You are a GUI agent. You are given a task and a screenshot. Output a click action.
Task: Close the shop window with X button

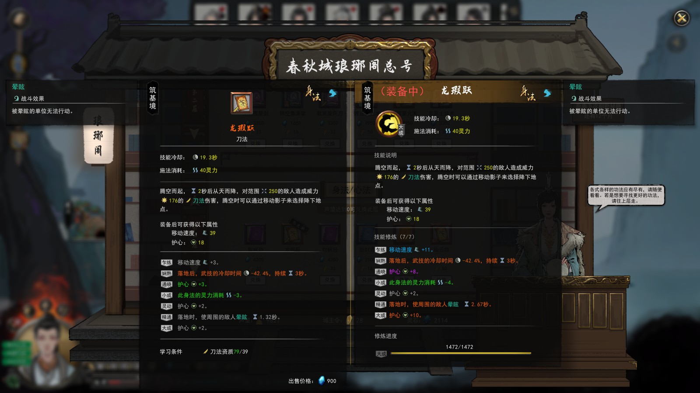pyautogui.click(x=681, y=18)
